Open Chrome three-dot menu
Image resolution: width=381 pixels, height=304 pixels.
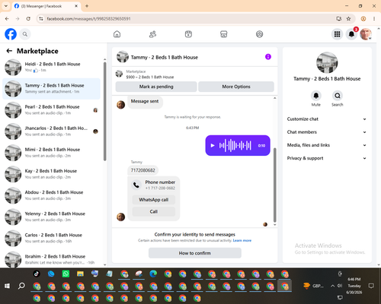point(374,19)
